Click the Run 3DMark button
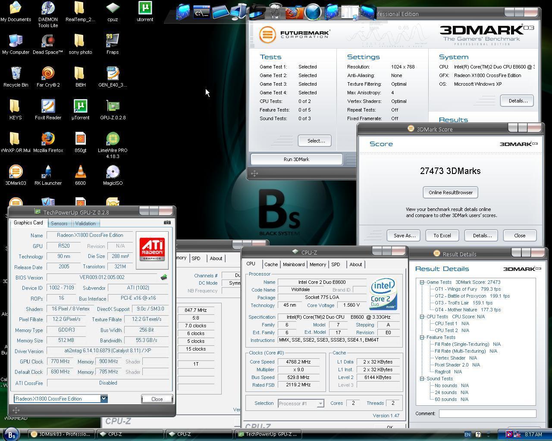This screenshot has width=552, height=441. click(x=296, y=159)
